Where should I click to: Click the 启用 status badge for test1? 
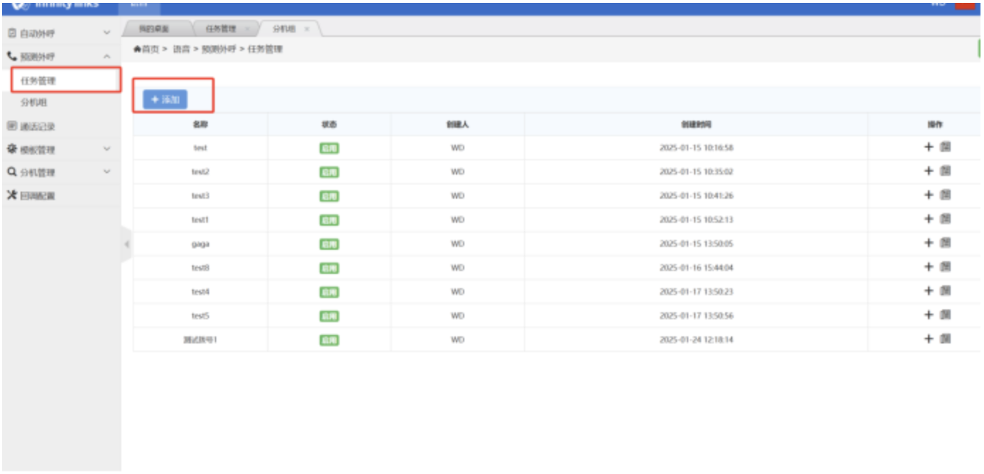pyautogui.click(x=329, y=221)
